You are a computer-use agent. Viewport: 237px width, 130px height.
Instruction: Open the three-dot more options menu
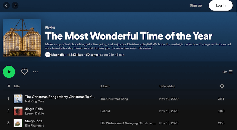coord(36,72)
